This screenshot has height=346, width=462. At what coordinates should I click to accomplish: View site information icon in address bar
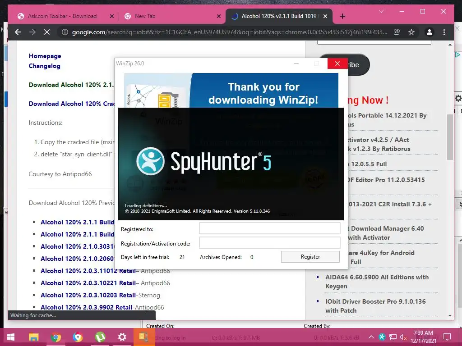click(x=65, y=32)
